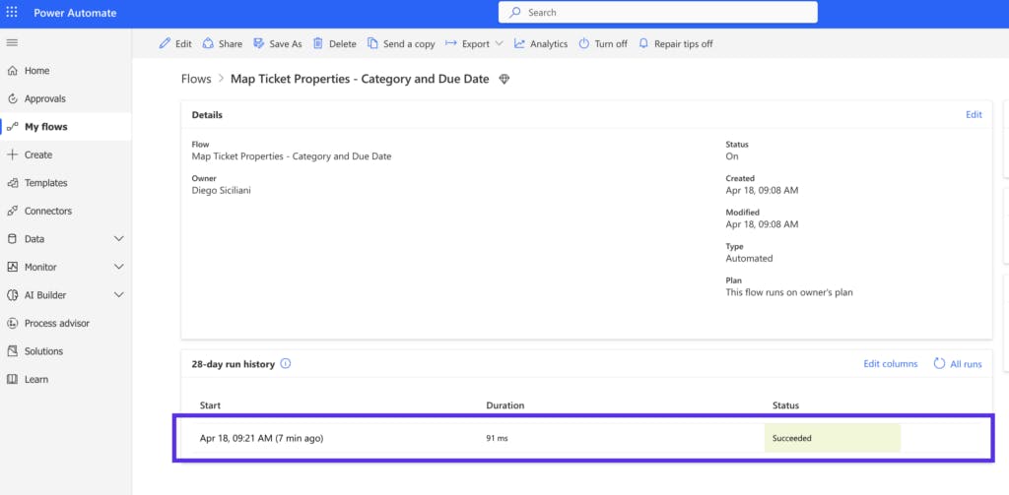Click the Automated type value

(749, 259)
